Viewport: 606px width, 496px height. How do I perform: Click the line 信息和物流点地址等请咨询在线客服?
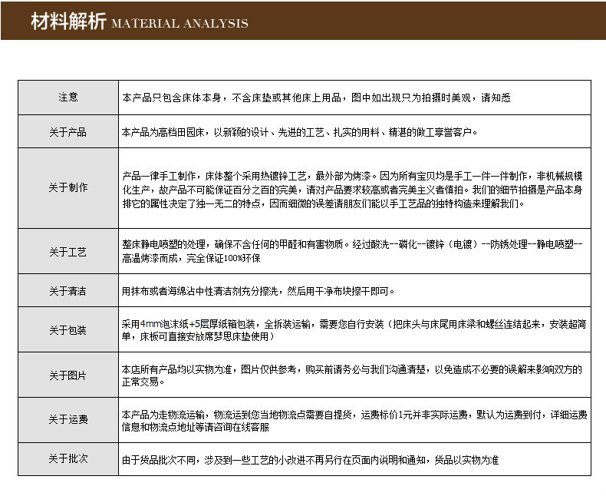click(x=196, y=427)
